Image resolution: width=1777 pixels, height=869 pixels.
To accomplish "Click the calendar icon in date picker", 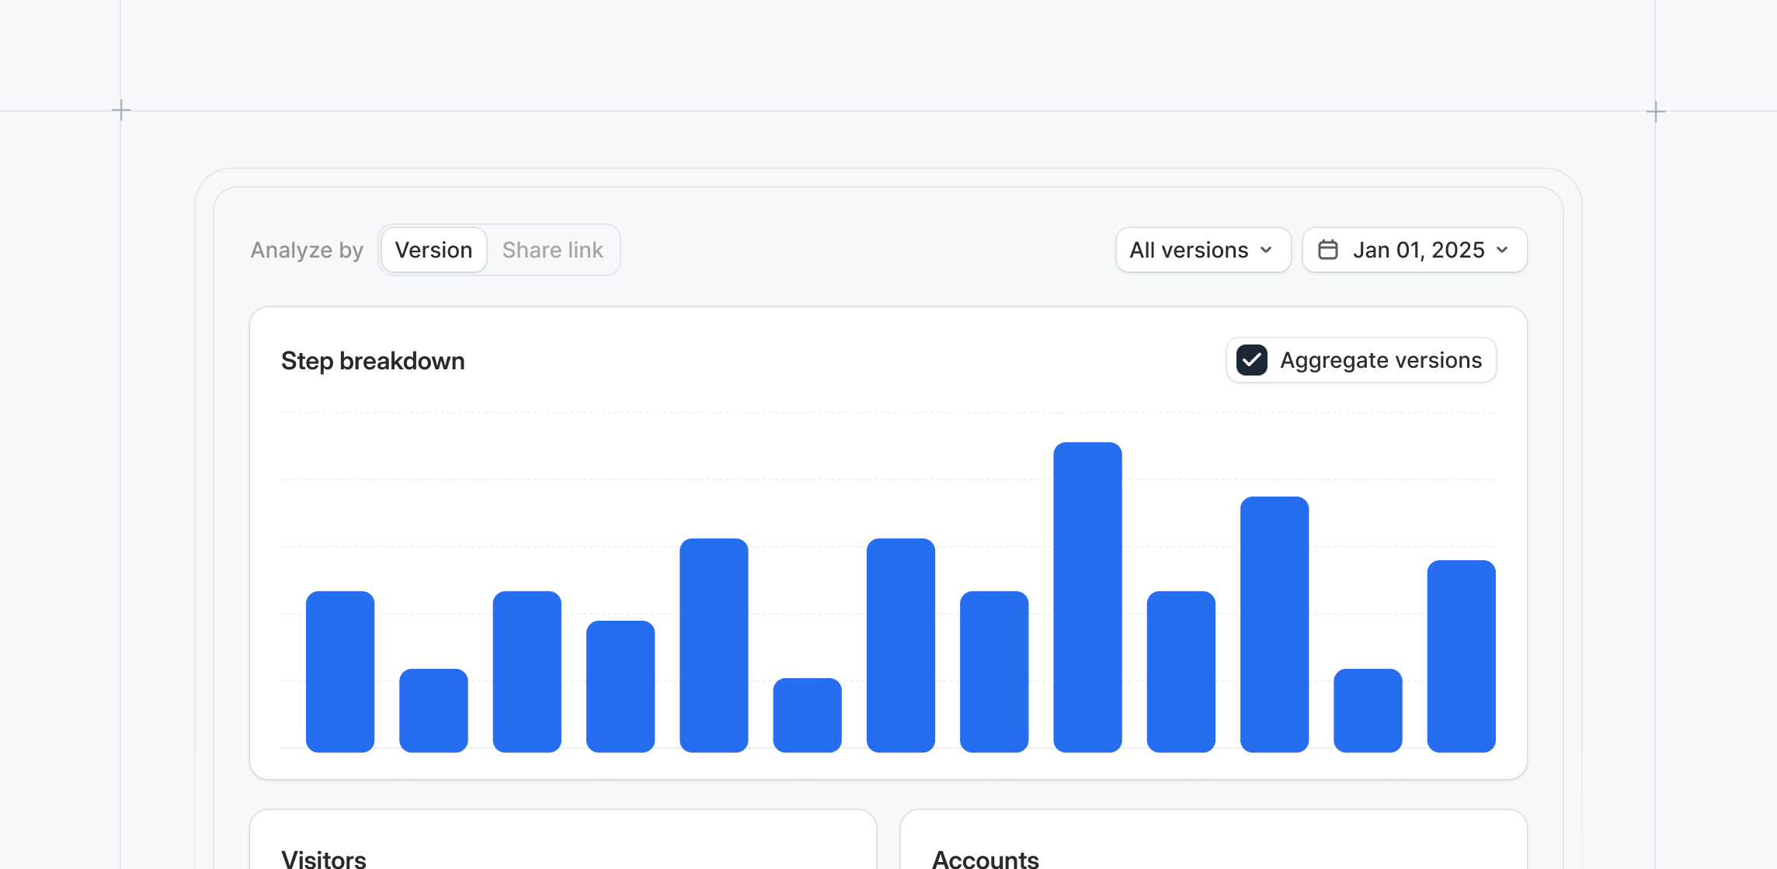I will (x=1328, y=250).
